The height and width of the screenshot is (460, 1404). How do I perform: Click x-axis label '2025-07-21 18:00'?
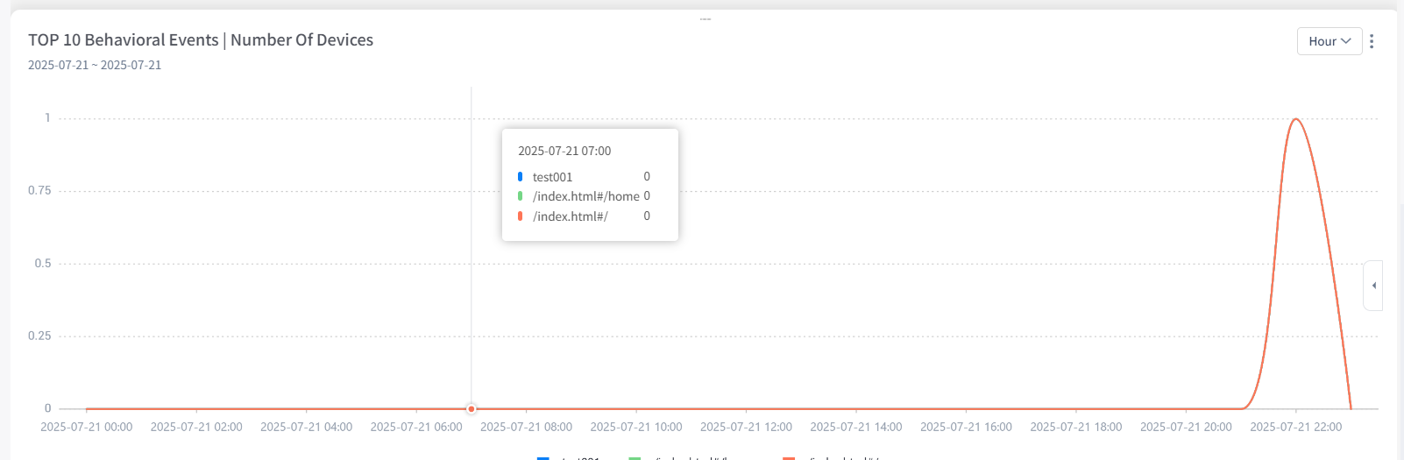[1076, 427]
